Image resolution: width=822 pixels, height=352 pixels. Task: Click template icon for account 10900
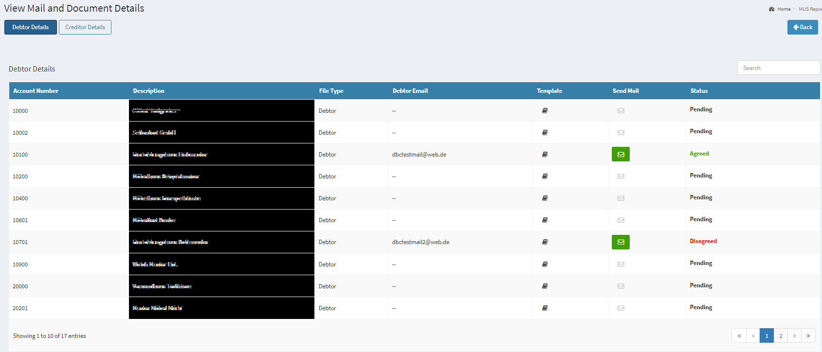[x=545, y=264]
